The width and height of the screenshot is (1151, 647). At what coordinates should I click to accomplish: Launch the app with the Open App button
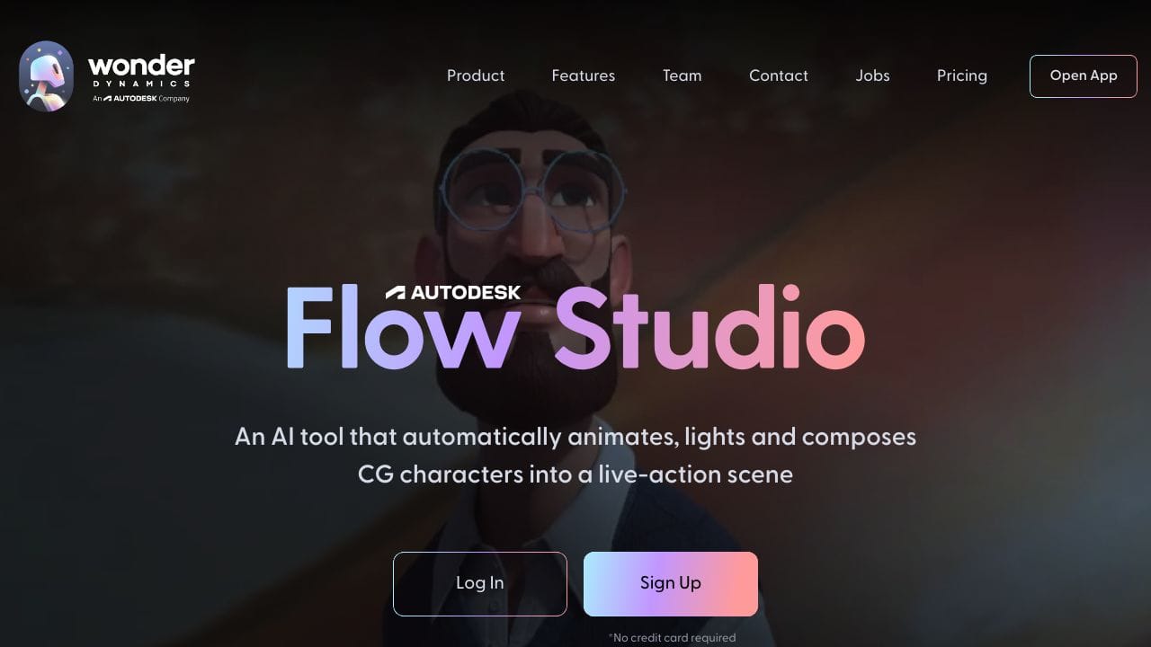pos(1084,76)
